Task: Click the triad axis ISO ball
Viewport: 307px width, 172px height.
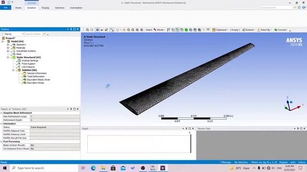Action: coord(291,102)
